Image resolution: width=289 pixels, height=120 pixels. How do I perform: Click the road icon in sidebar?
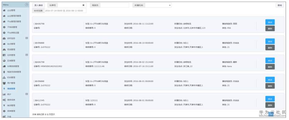[x=4, y=50]
